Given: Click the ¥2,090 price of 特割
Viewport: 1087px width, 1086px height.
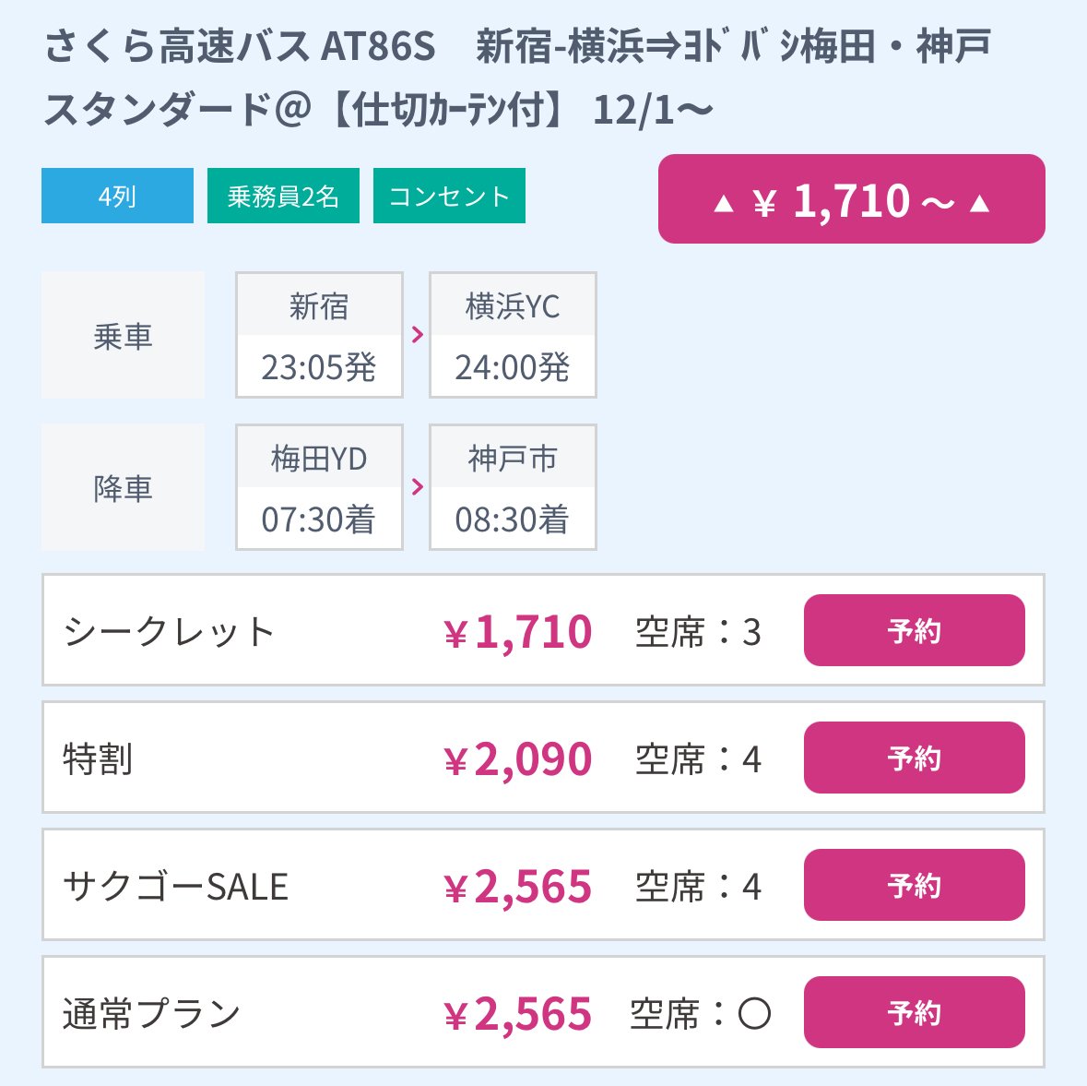Looking at the screenshot, I should click(x=516, y=758).
